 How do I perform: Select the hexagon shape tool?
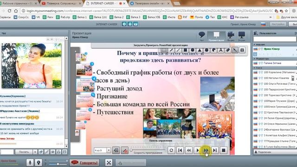[x=207, y=50]
